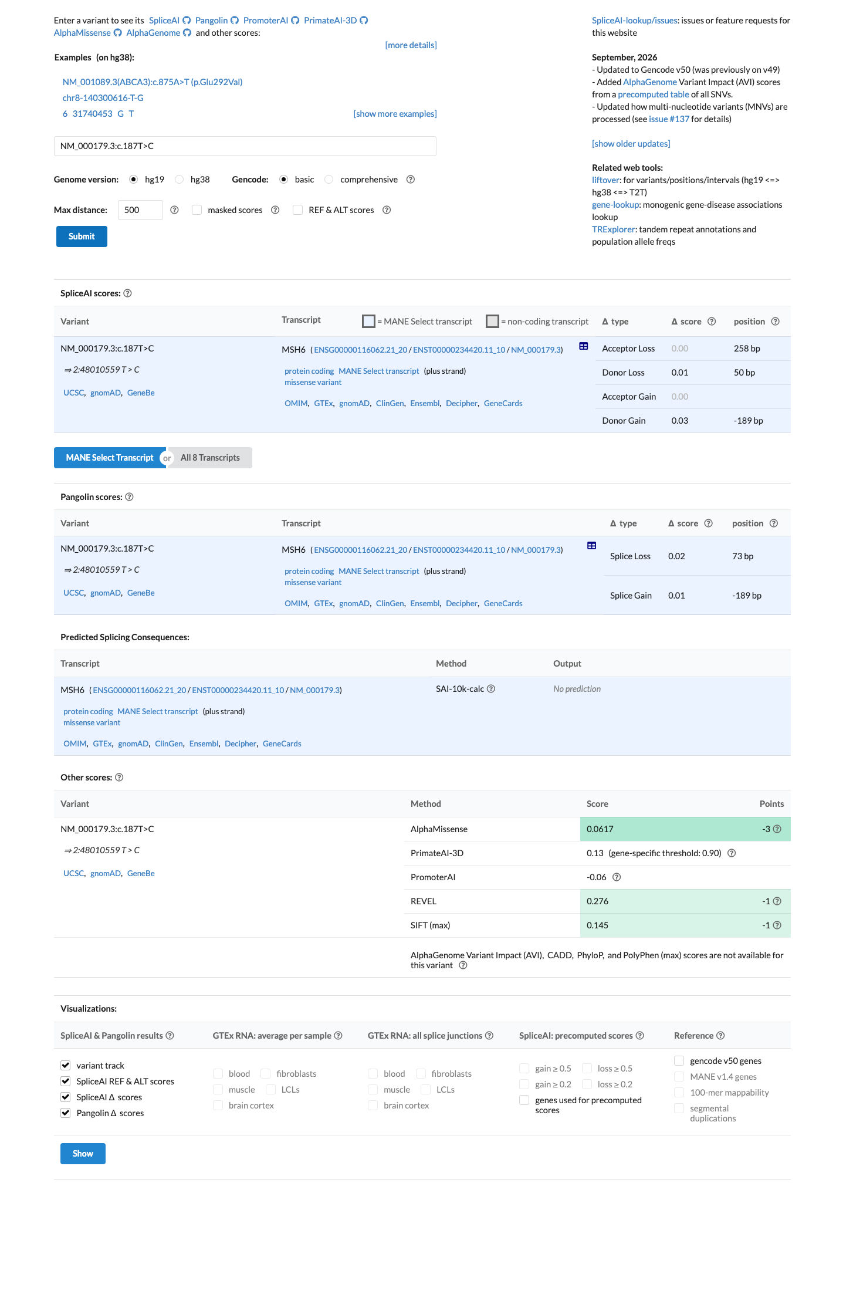Click the Max distance input box

coord(140,210)
